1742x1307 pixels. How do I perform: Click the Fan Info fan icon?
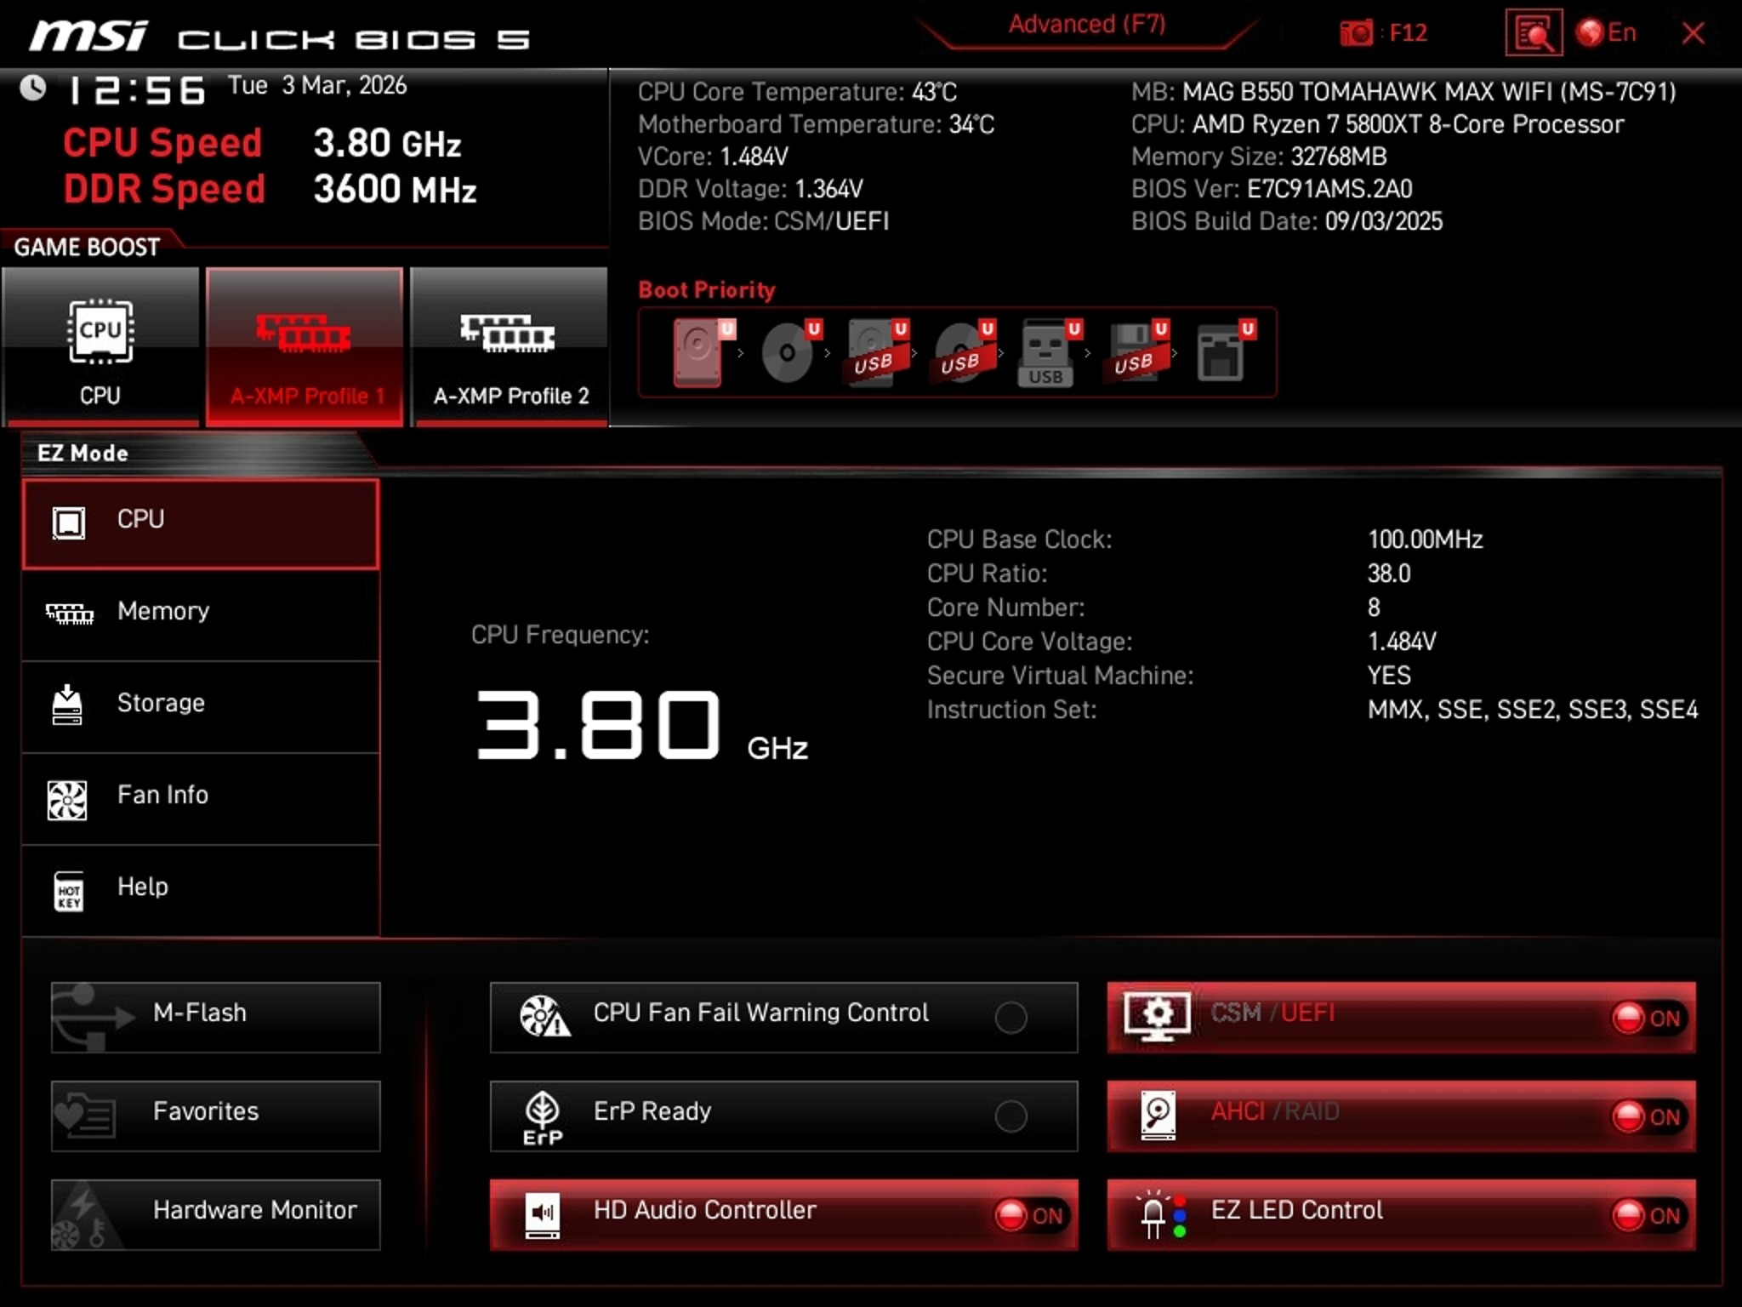[x=67, y=800]
